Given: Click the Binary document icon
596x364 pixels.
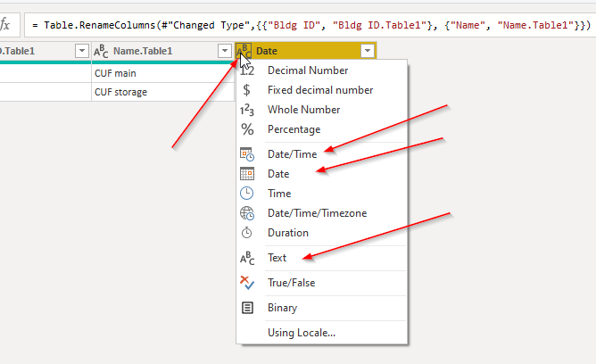Looking at the screenshot, I should [x=247, y=308].
